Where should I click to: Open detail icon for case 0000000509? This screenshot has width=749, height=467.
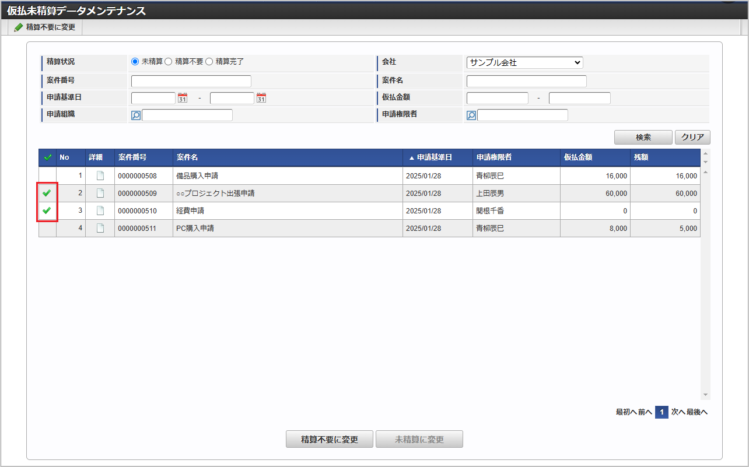100,193
